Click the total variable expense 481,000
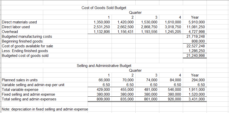 pyautogui.click(x=151, y=90)
